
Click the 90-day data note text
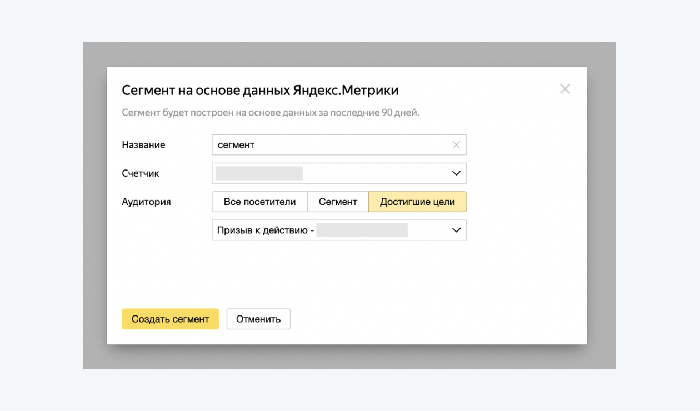pos(271,113)
